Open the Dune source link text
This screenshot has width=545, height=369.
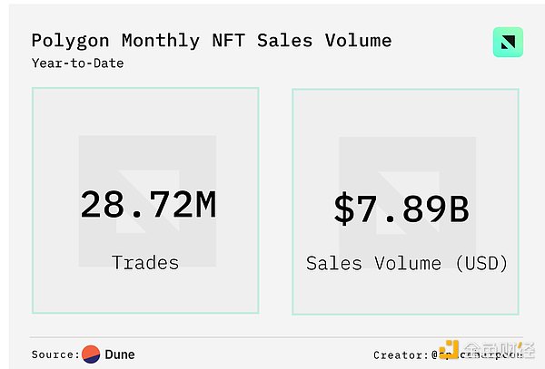(x=120, y=354)
